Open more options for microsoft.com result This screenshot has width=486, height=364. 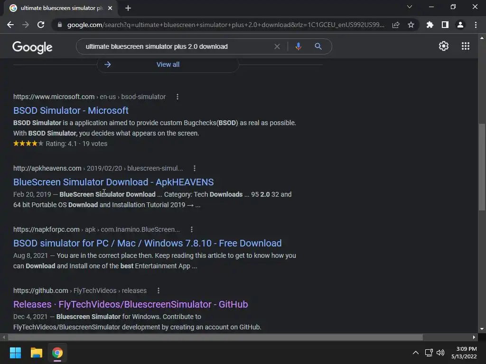tap(178, 97)
